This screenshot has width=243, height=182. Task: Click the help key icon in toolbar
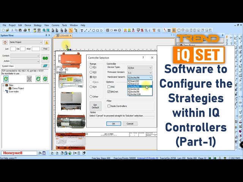click(x=29, y=30)
